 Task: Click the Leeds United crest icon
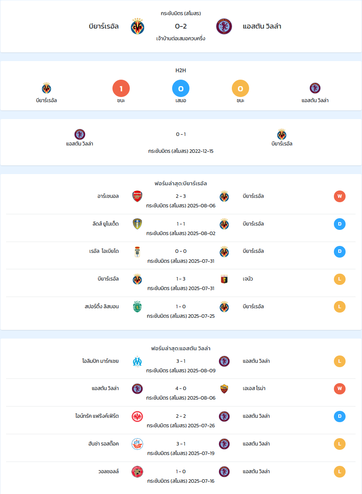137,224
